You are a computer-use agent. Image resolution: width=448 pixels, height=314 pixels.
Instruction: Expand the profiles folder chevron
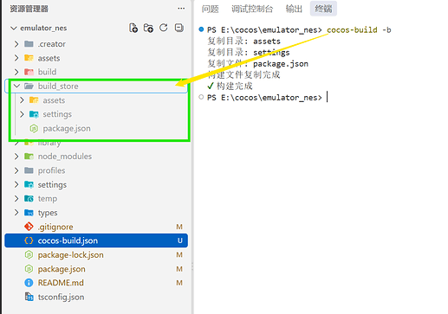(x=16, y=170)
